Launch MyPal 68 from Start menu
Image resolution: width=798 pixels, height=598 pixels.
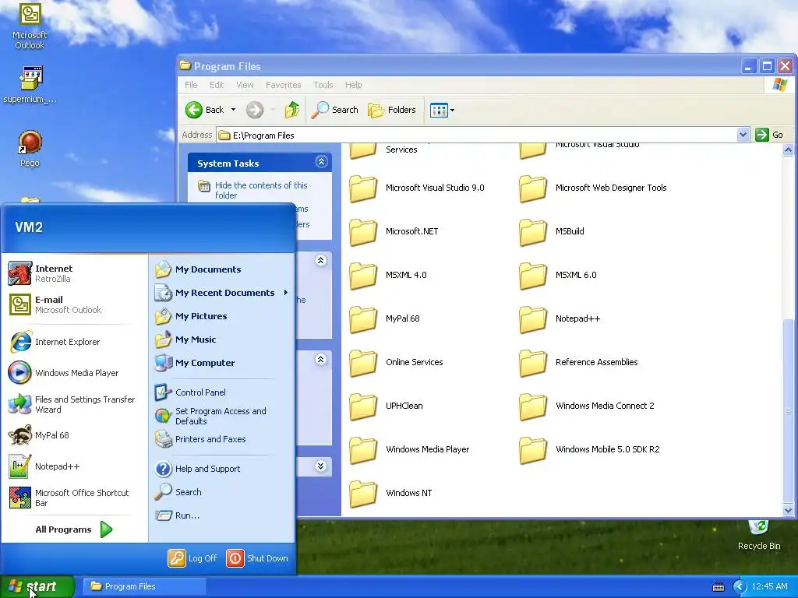[74, 435]
